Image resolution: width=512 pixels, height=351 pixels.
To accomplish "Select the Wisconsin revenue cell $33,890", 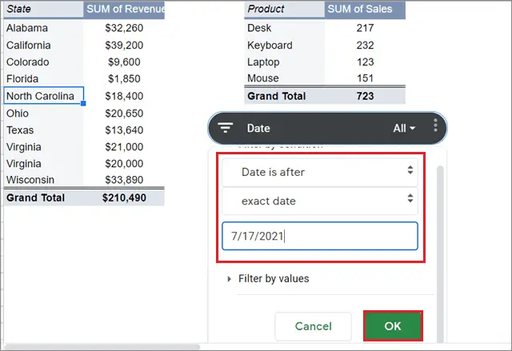I will click(124, 180).
